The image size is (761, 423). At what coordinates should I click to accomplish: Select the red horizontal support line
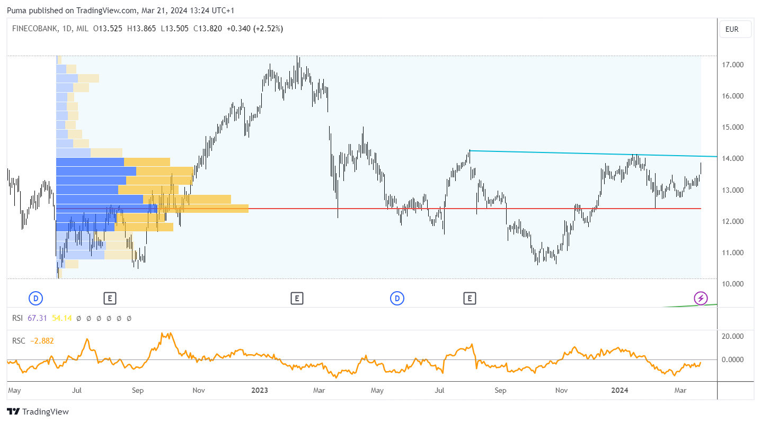pos(474,209)
